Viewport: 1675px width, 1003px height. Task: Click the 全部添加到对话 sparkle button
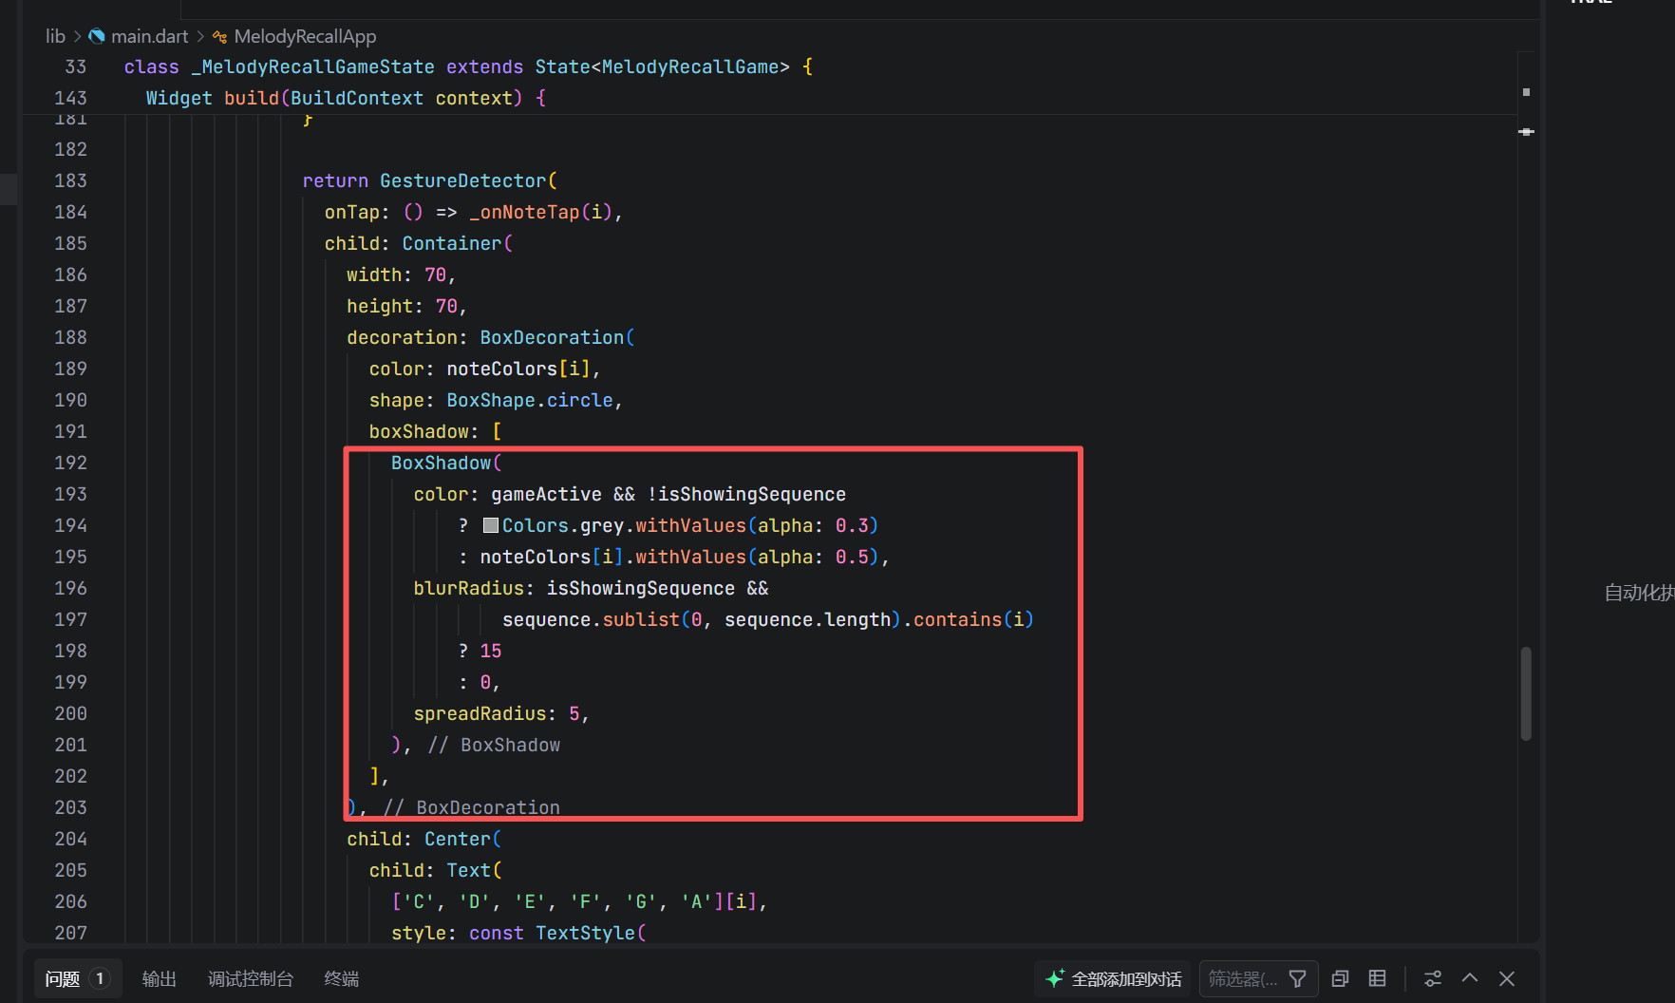[1113, 978]
